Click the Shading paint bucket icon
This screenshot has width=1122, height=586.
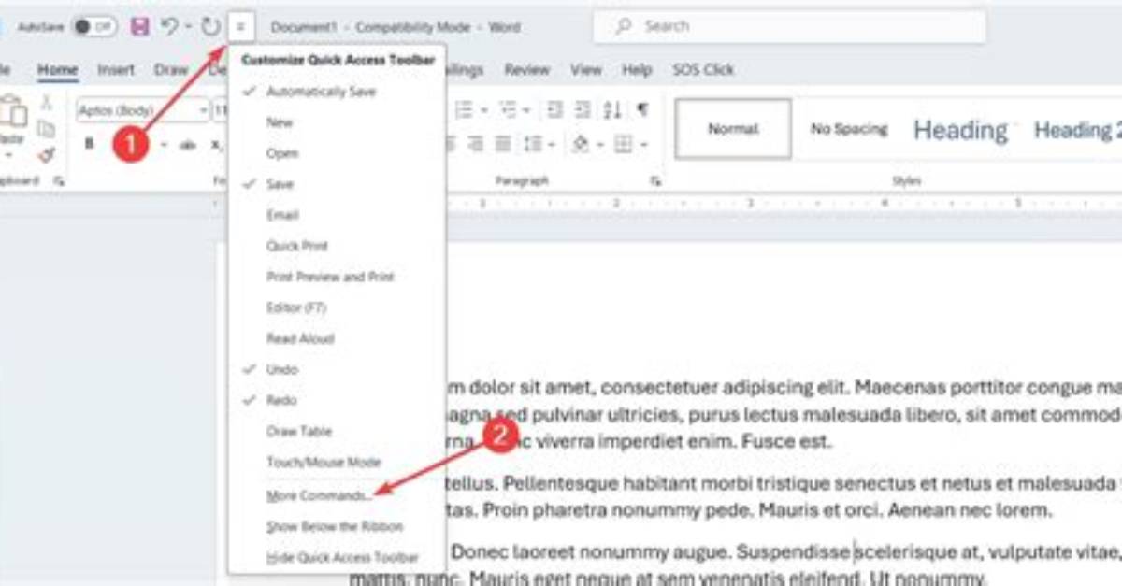[x=579, y=144]
